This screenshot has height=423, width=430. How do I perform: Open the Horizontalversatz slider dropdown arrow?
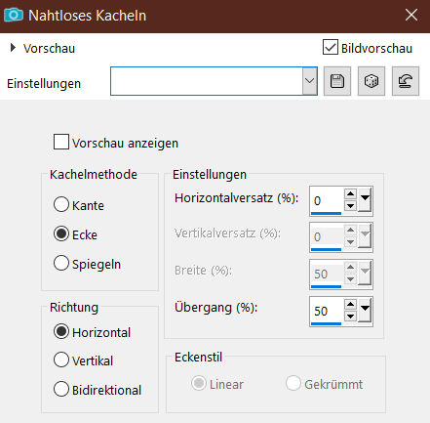click(365, 200)
